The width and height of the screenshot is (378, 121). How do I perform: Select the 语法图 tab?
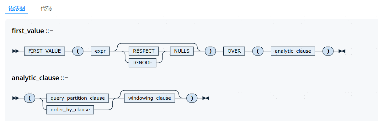click(17, 8)
